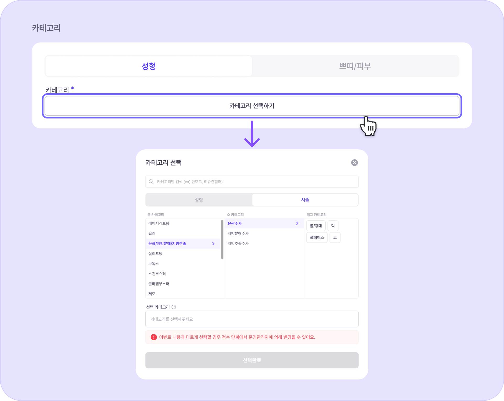
Task: Select 스킨부스터 in the category list
Action: coord(183,274)
